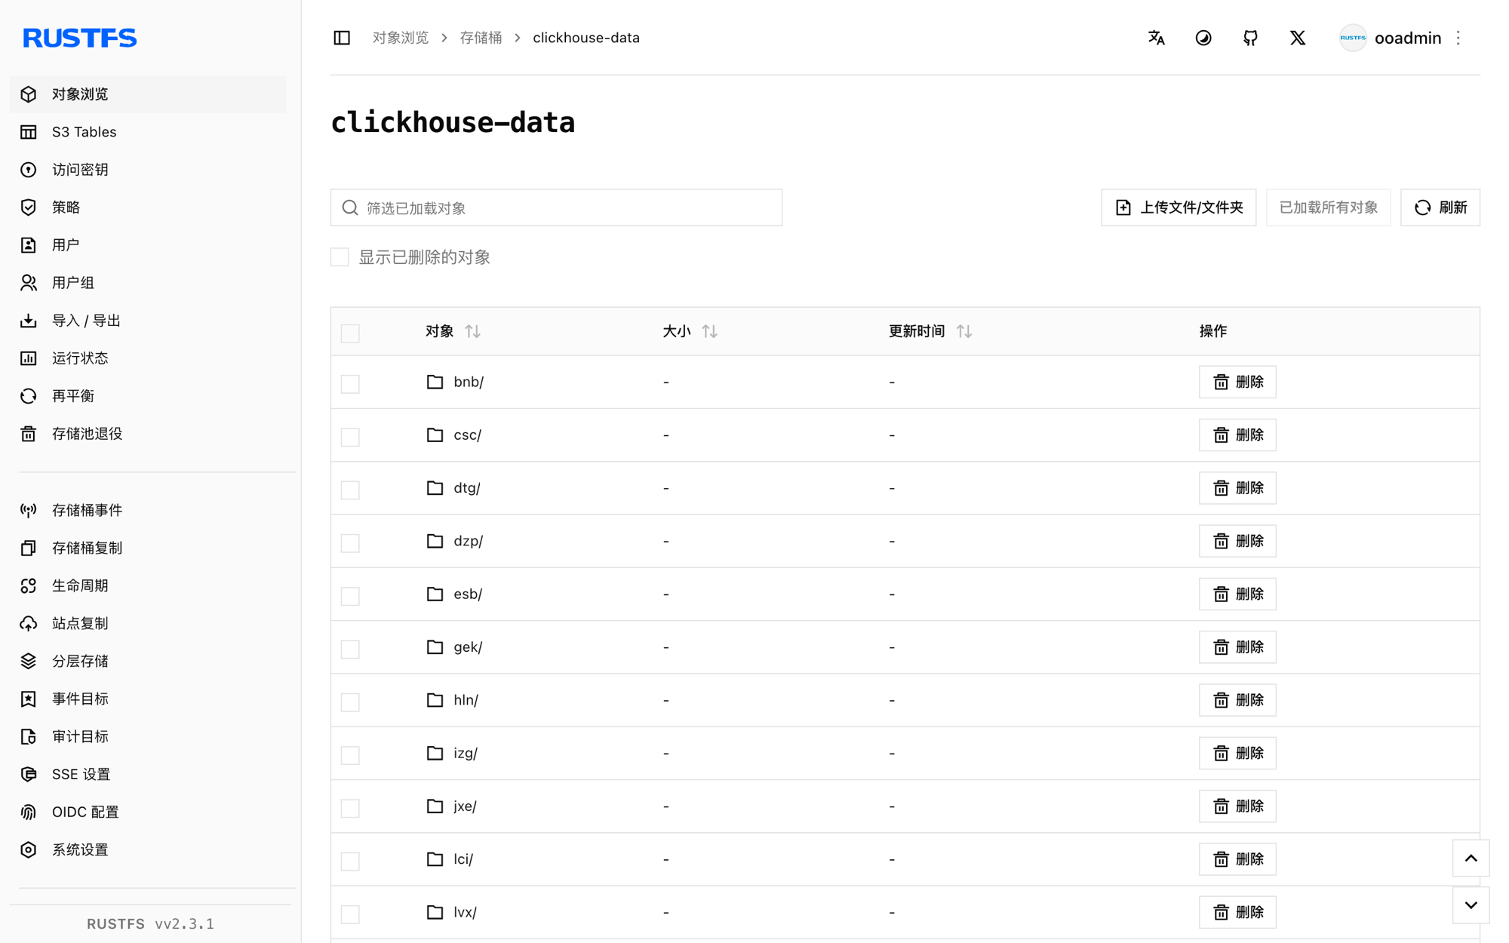The height and width of the screenshot is (943, 1509).
Task: Sort by 对象 column arrows
Action: click(x=473, y=331)
